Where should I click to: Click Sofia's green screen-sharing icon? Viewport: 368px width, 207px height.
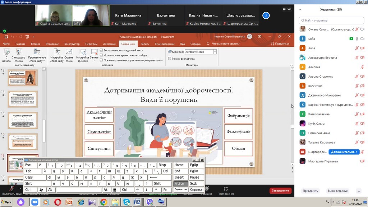pyautogui.click(x=351, y=38)
